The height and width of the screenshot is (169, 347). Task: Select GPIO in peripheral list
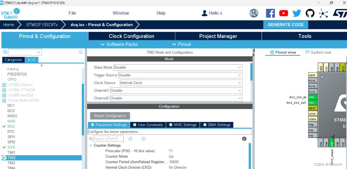[x=12, y=79]
